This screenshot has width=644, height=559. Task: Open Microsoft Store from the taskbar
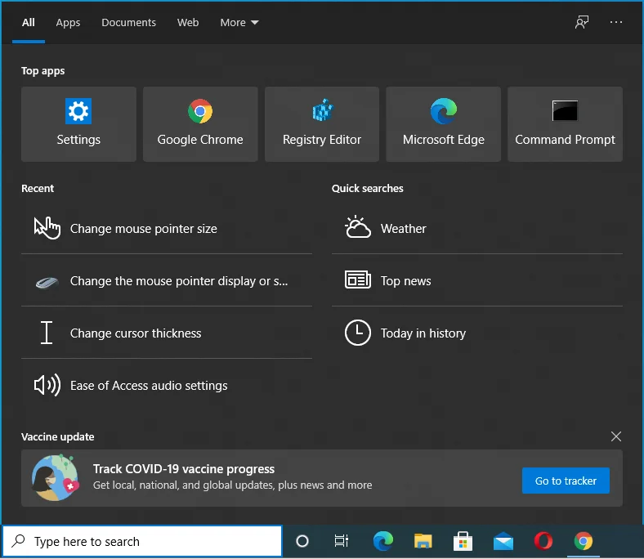[x=463, y=541]
